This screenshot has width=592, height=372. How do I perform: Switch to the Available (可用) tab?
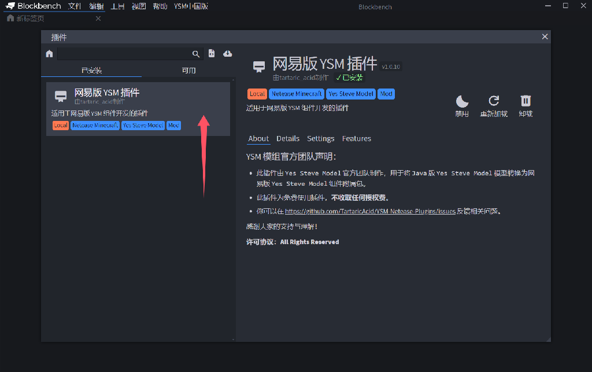pyautogui.click(x=188, y=71)
